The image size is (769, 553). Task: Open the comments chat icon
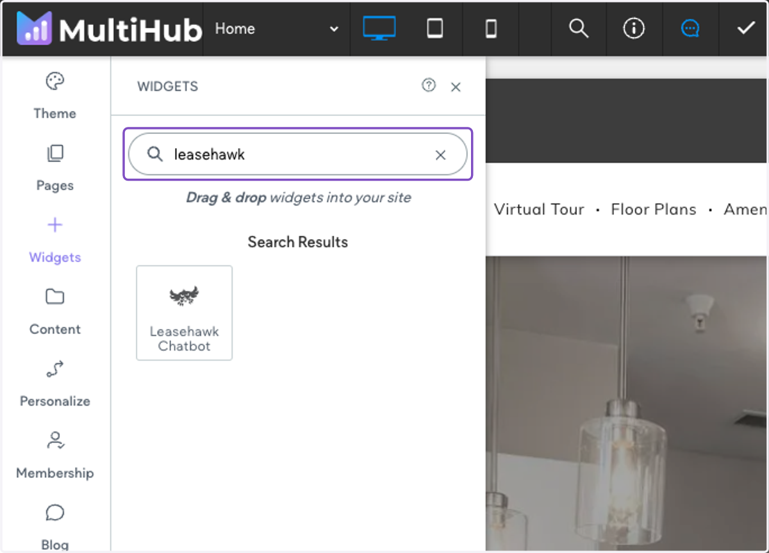pos(690,29)
